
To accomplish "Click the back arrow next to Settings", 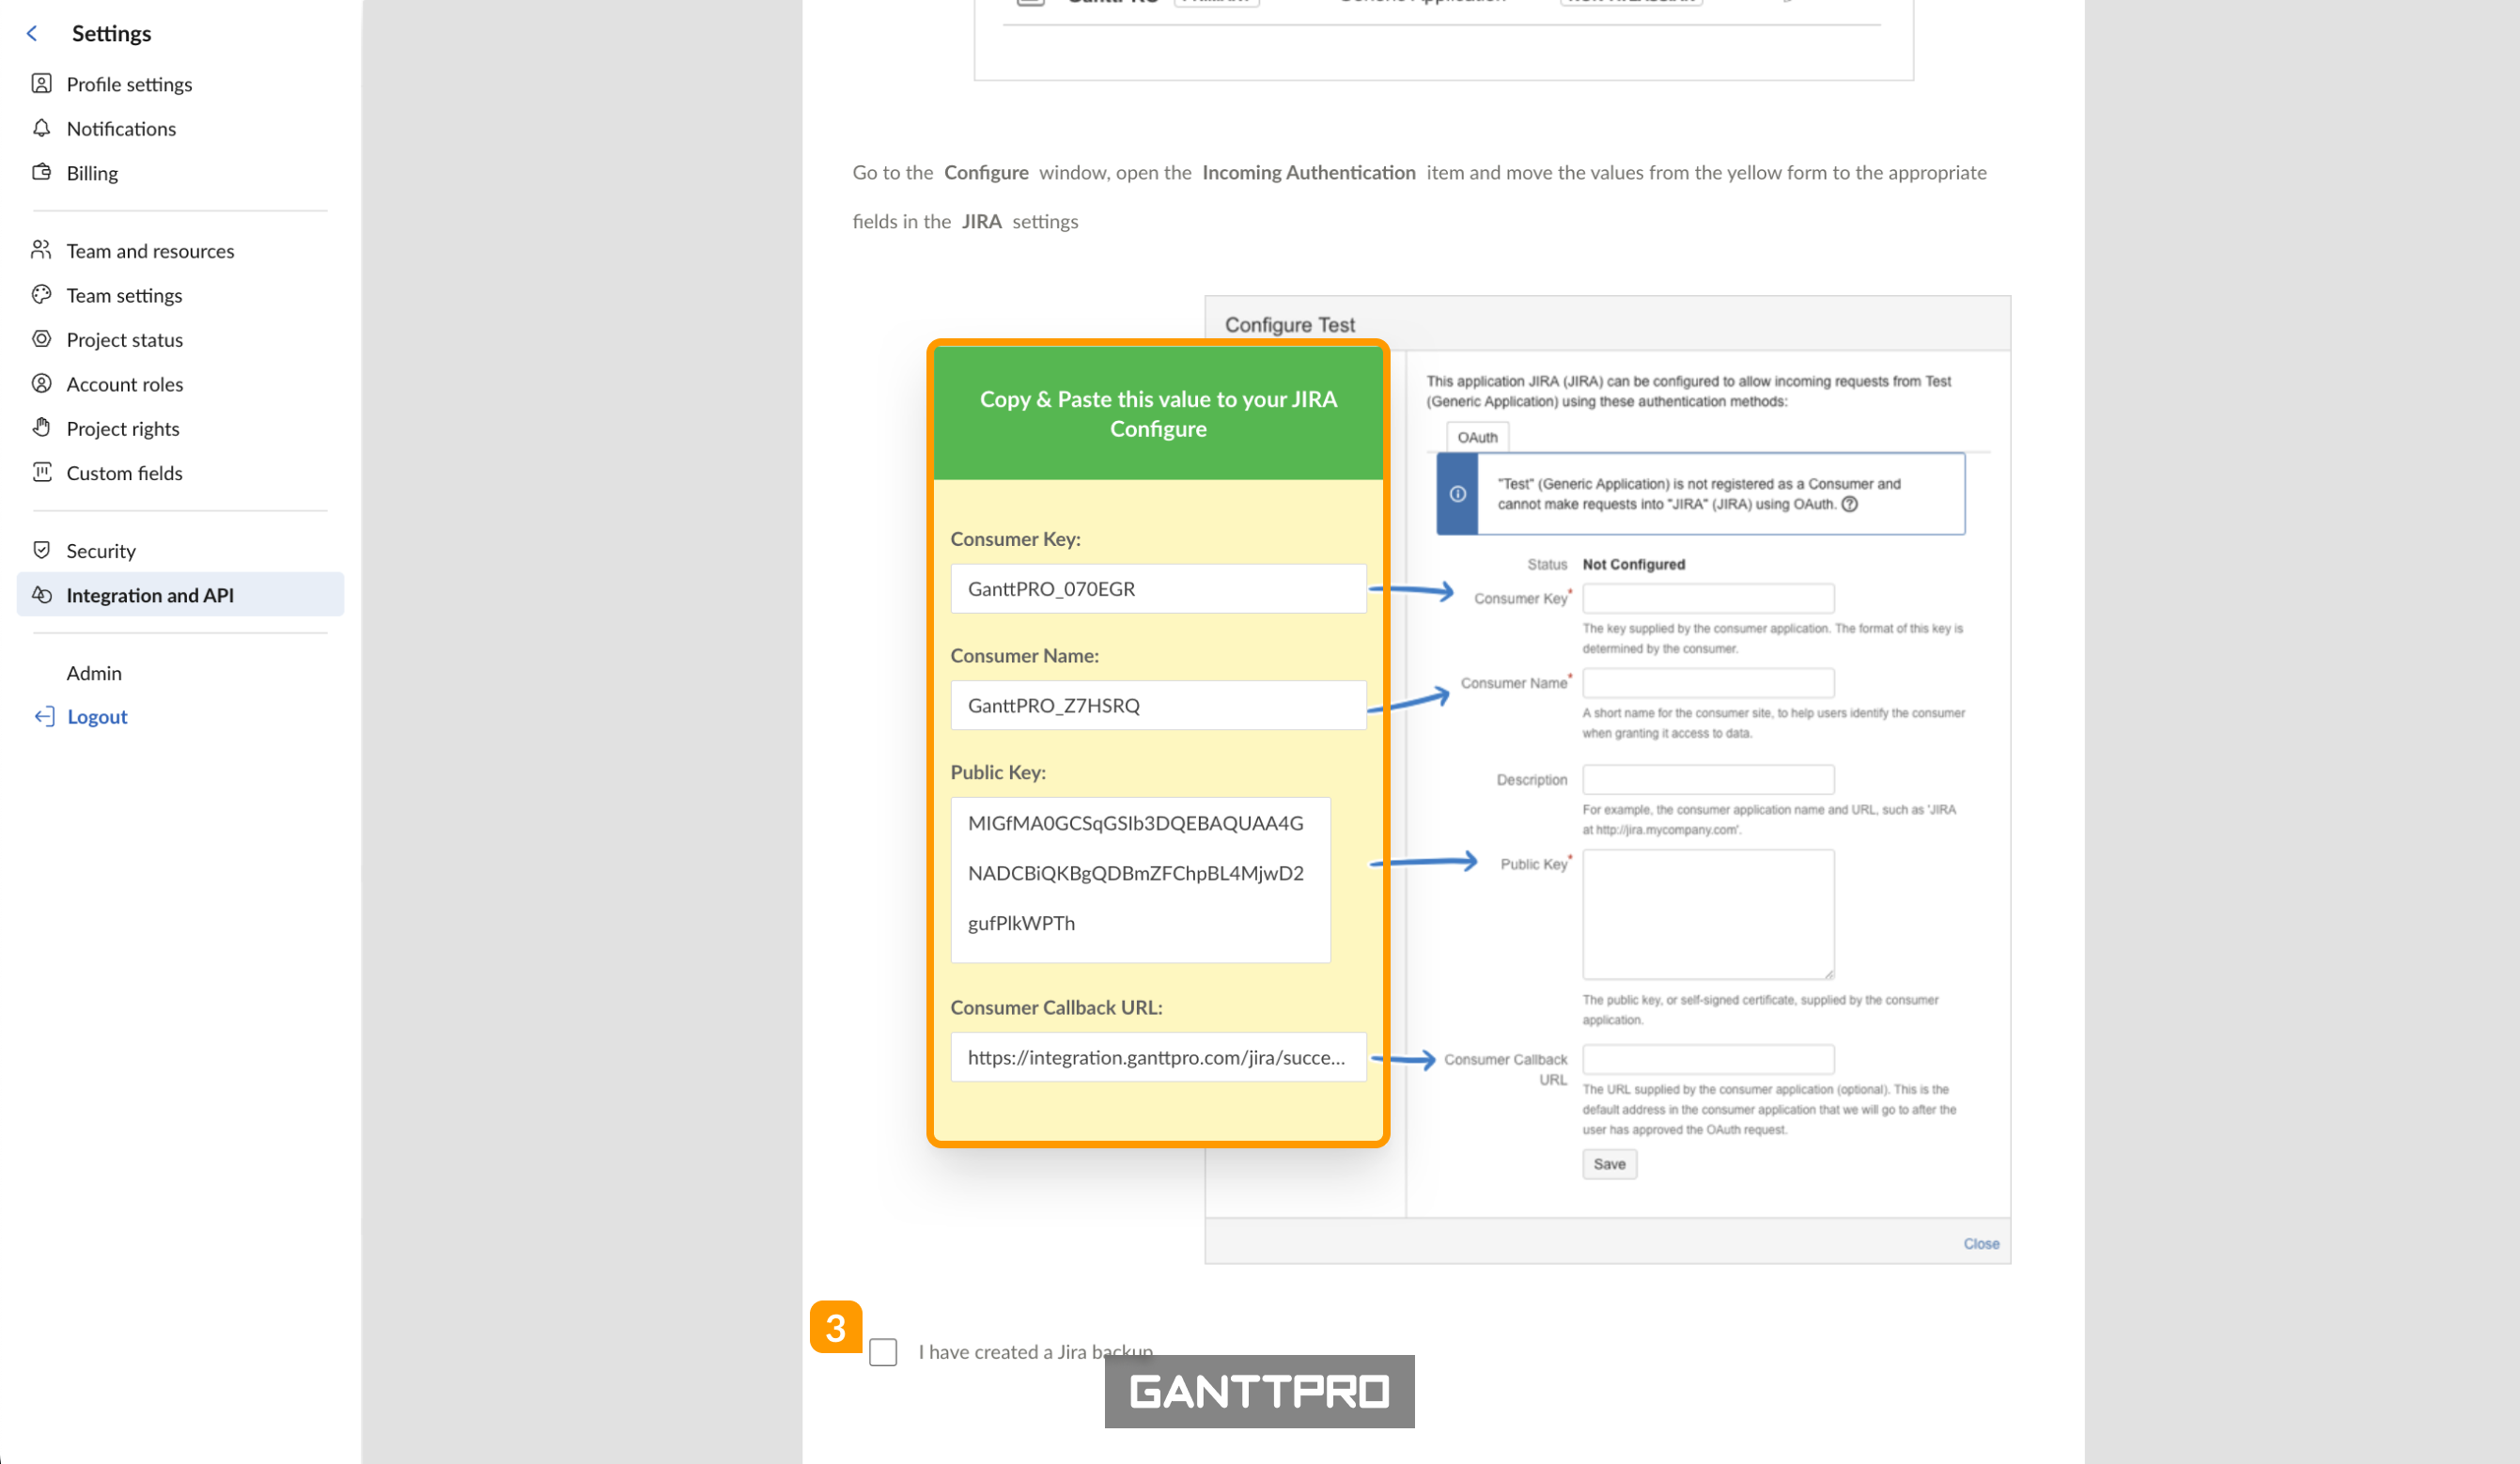I will (x=32, y=33).
